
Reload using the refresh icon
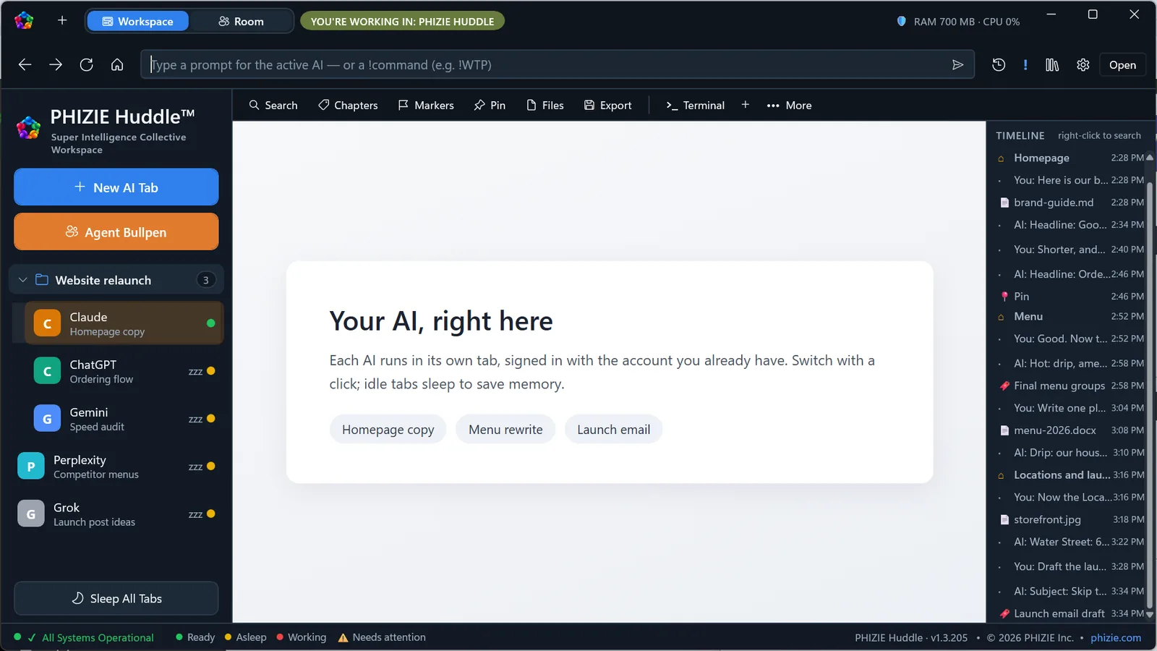(86, 64)
